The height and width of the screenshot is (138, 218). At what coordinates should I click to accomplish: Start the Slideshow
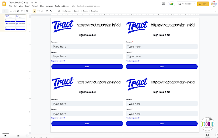point(185,4)
